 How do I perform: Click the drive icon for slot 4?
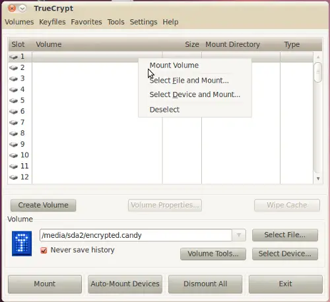click(14, 90)
